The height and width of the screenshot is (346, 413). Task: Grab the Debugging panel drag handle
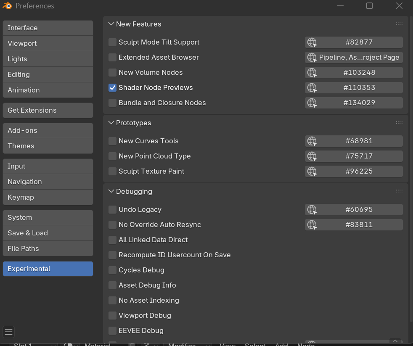coord(399,191)
